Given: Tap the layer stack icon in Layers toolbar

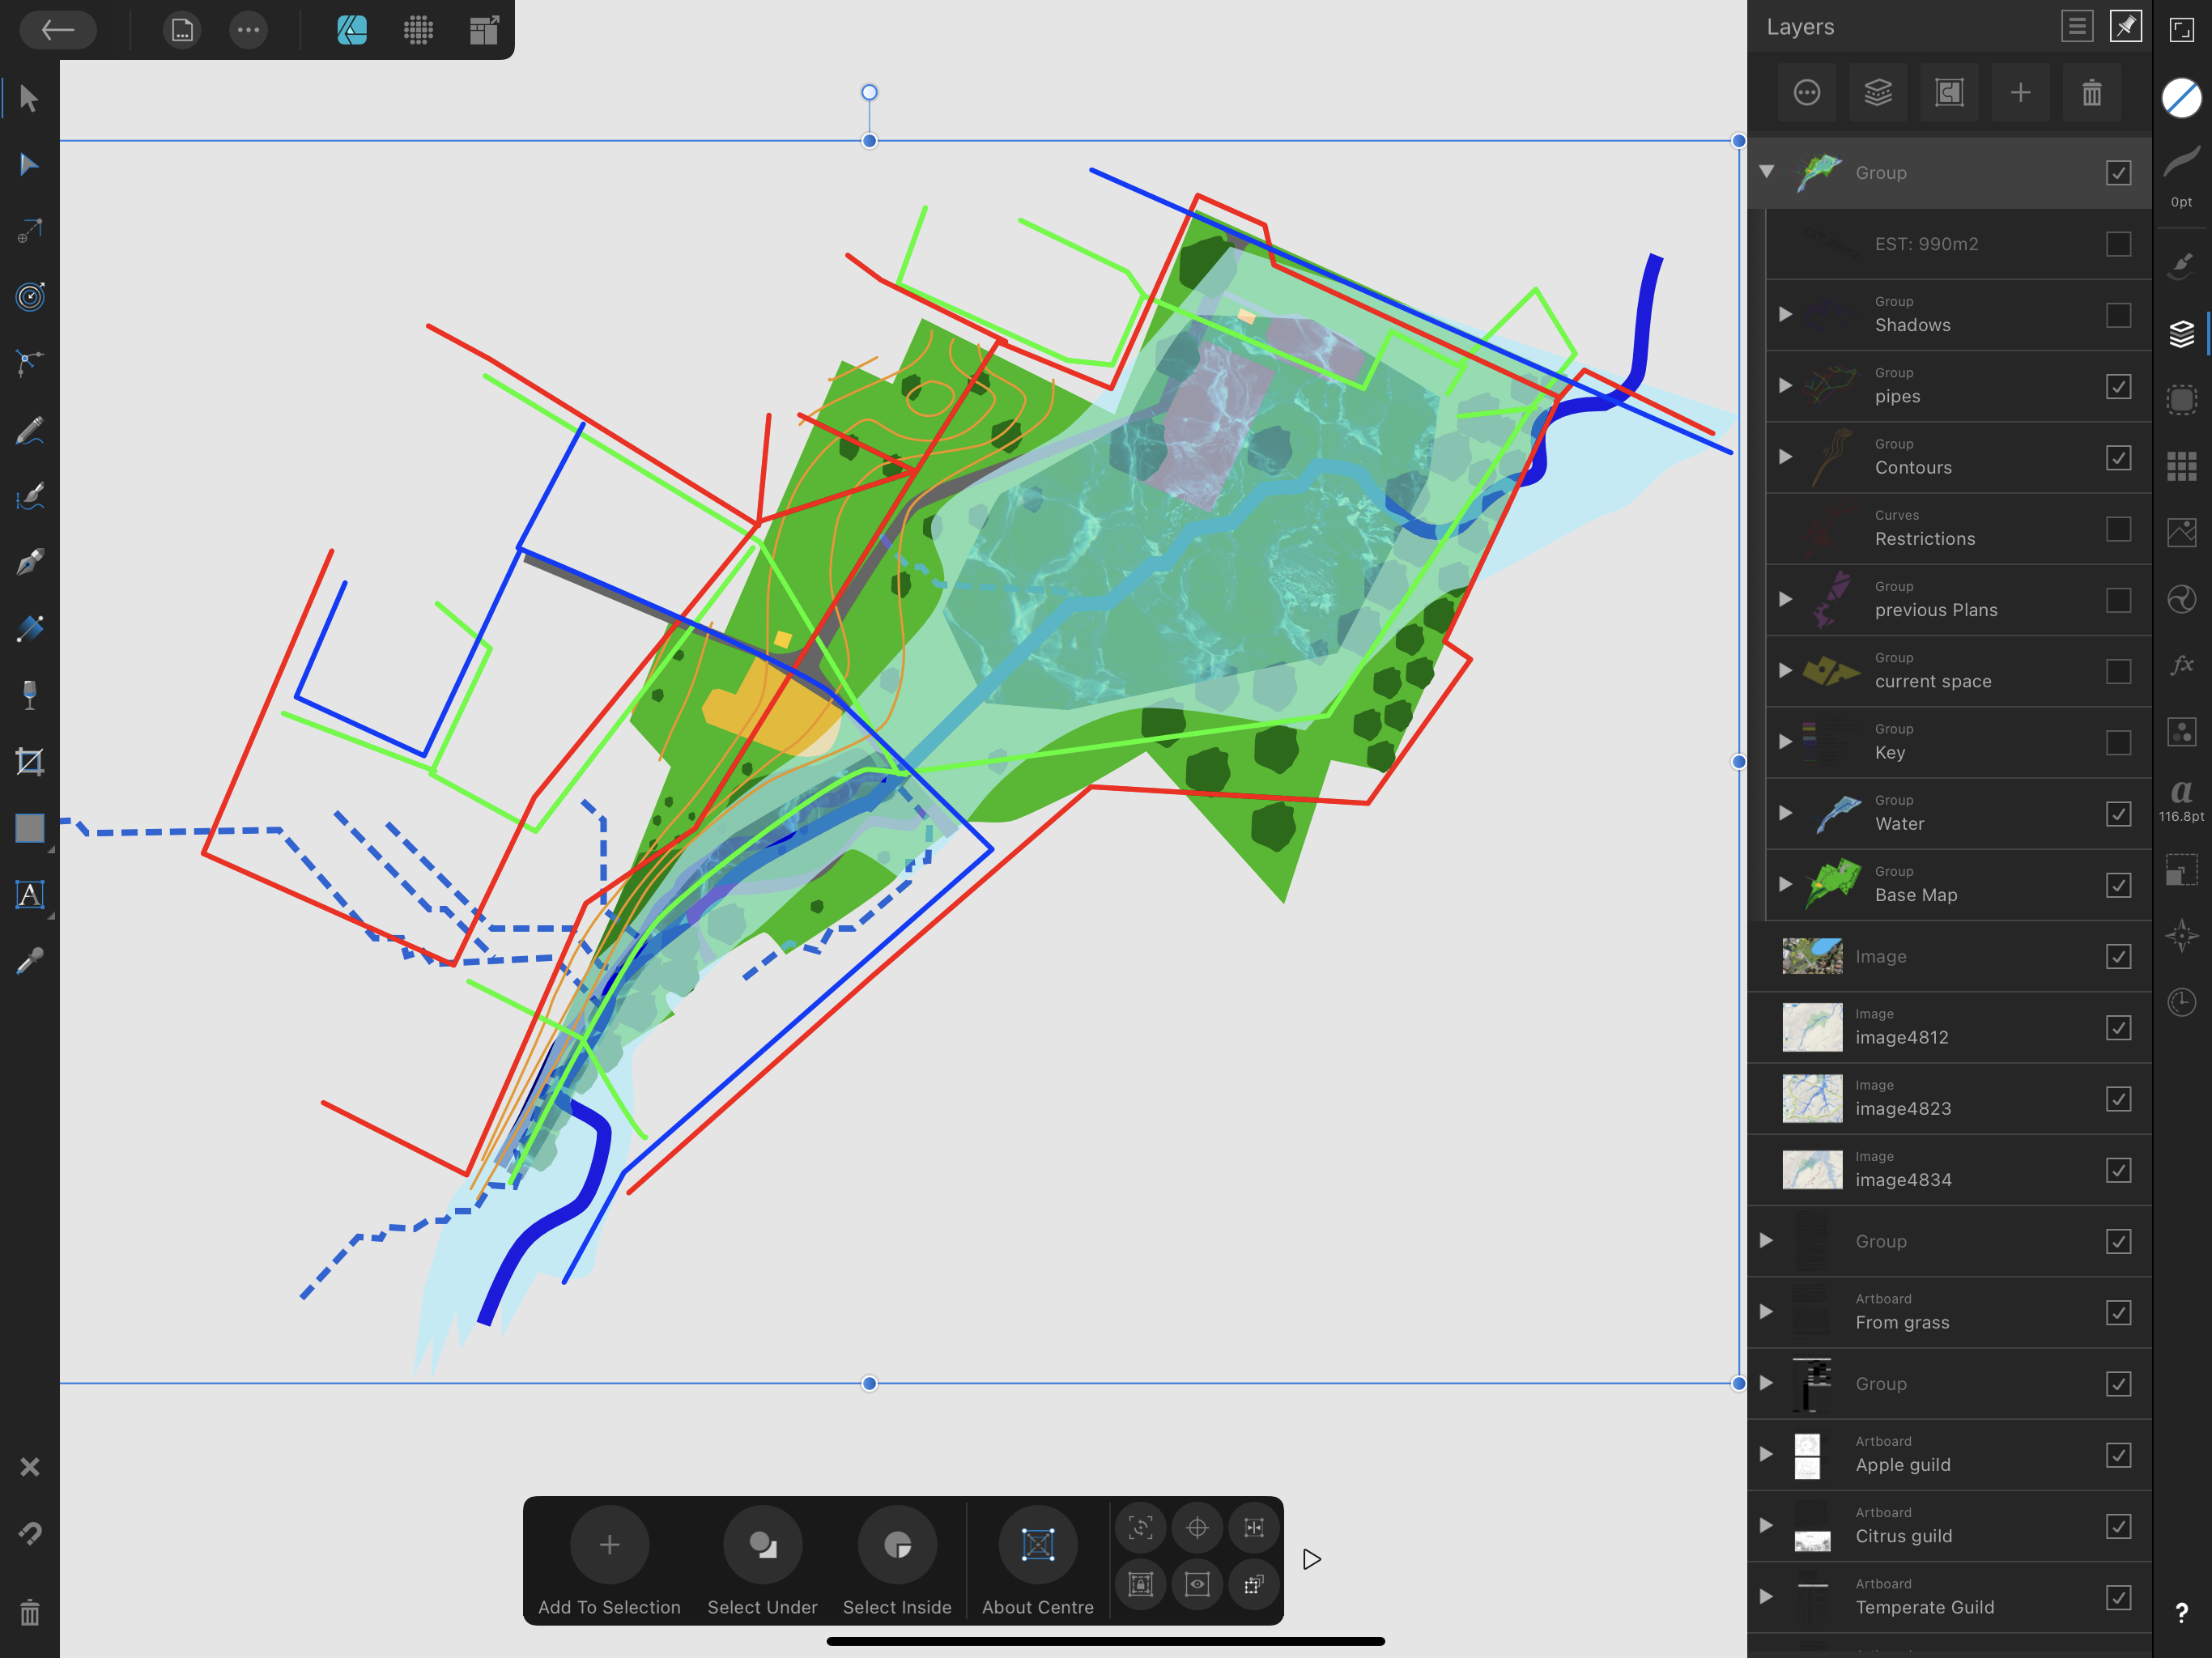Looking at the screenshot, I should pyautogui.click(x=1878, y=93).
